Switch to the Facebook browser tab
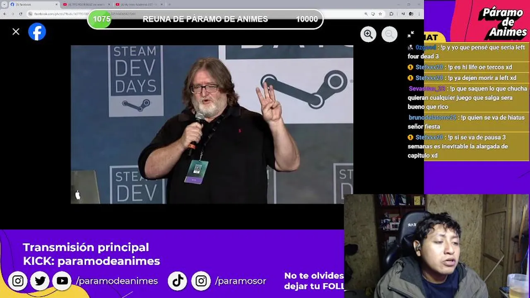Viewport: 530px width, 298px height. coord(33,4)
